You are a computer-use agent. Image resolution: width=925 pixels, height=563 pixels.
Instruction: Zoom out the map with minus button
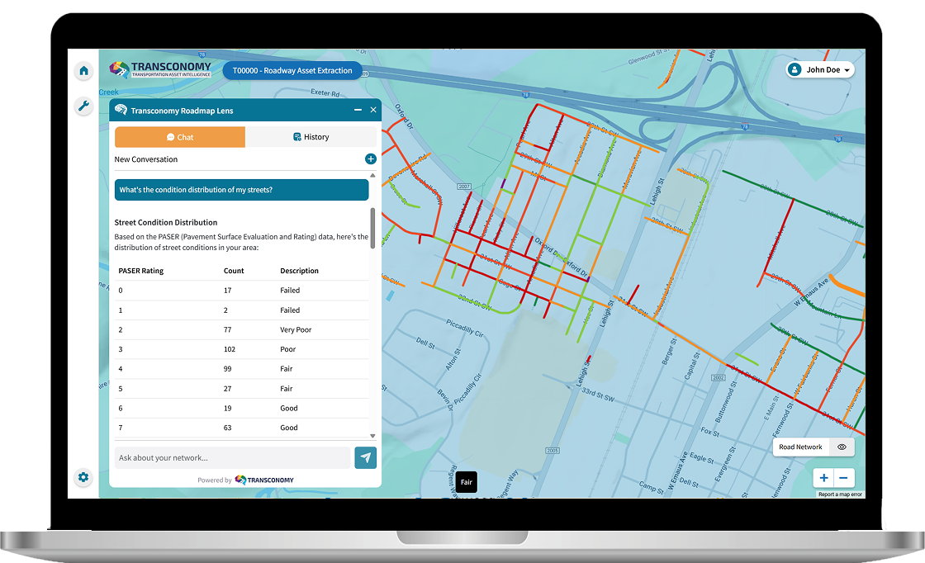pyautogui.click(x=843, y=478)
